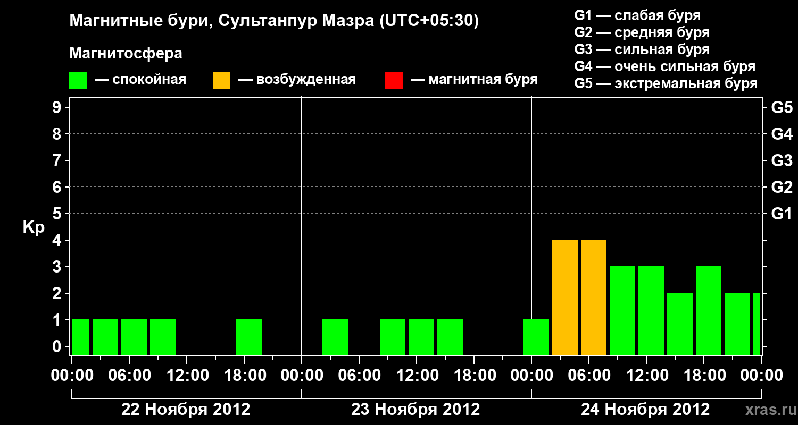
Task: Click the Kp axis value 6
Action: click(x=58, y=187)
